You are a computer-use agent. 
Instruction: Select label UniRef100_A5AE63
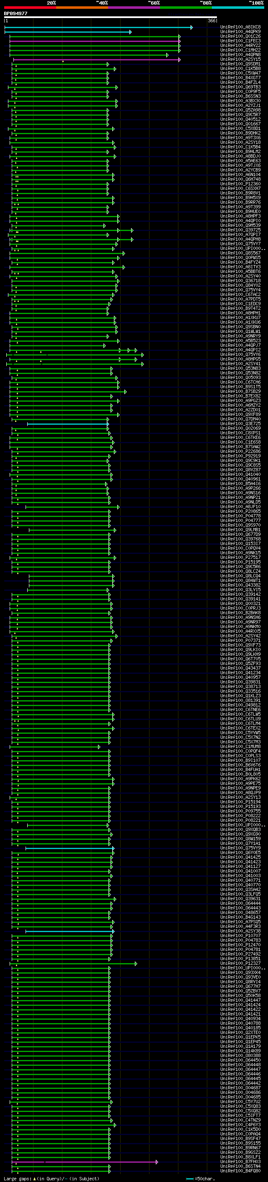[x=240, y=161]
